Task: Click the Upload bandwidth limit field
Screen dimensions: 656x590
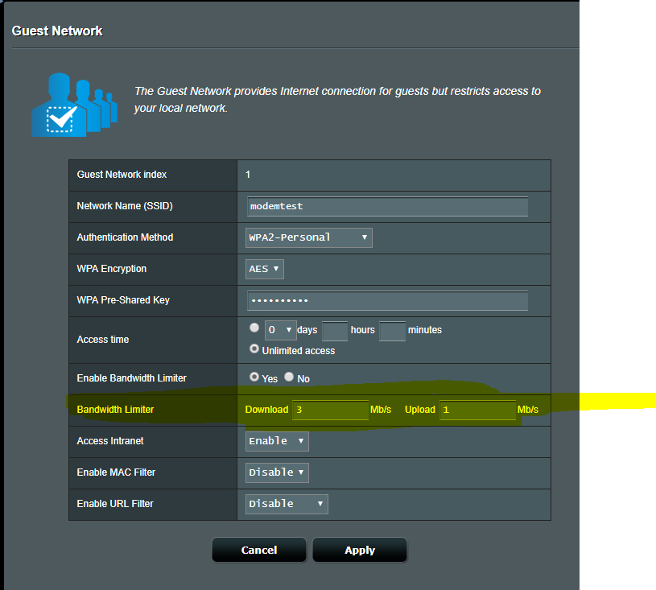Action: pos(477,410)
